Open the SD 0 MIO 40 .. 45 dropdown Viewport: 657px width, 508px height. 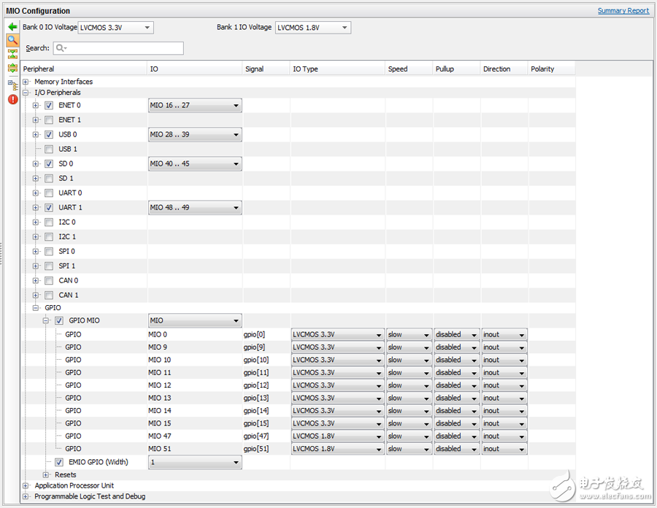[x=194, y=163]
